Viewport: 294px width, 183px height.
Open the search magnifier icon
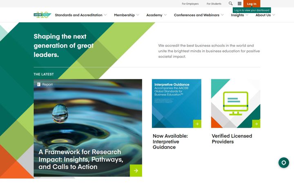point(231,4)
